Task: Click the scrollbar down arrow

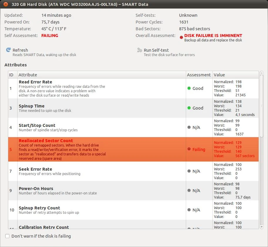Action: [x=262, y=227]
